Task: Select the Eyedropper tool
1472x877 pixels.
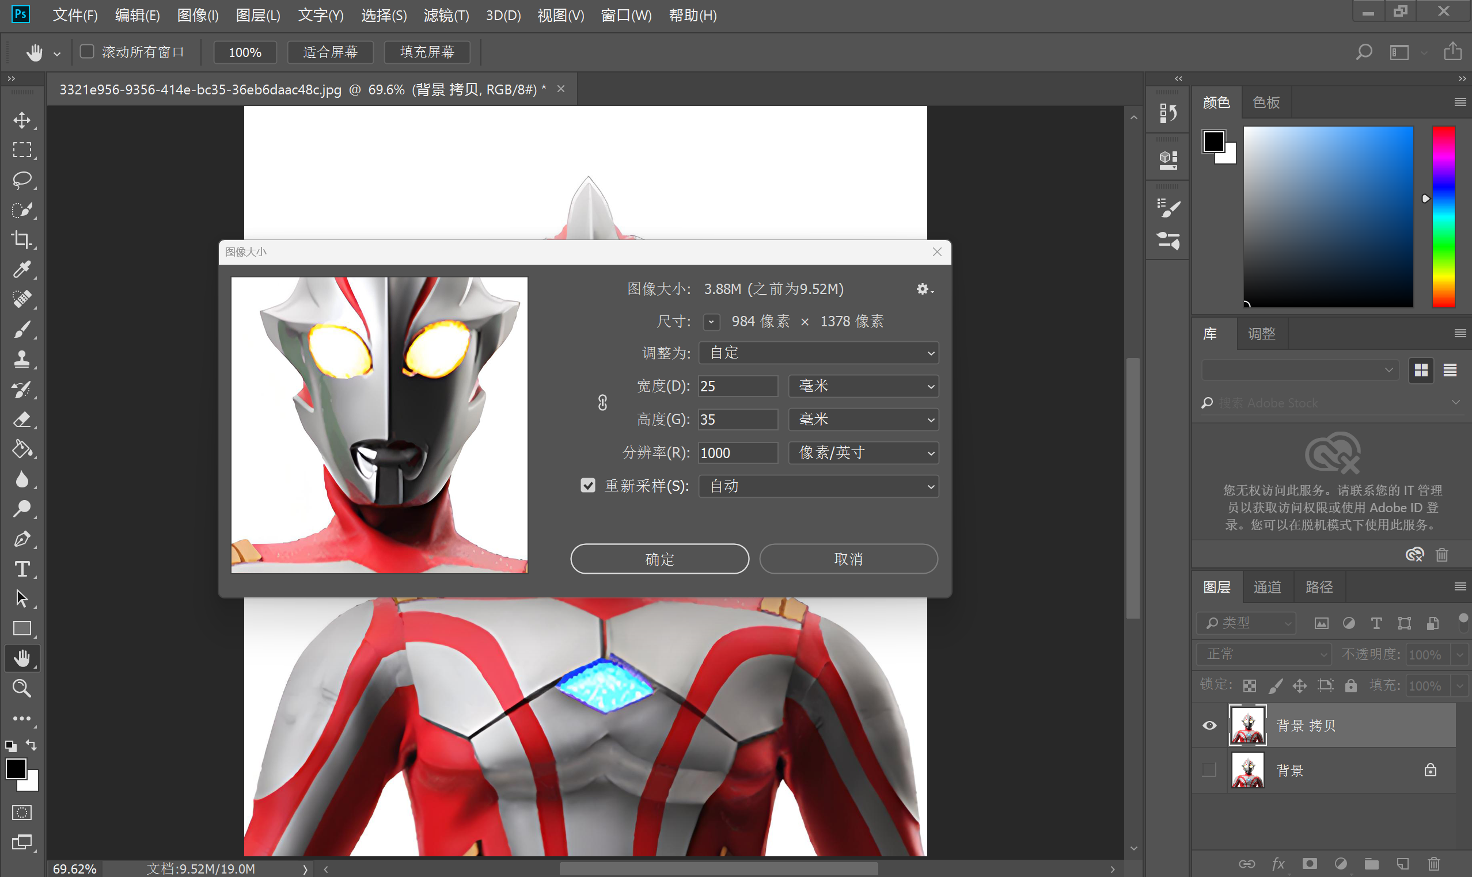Action: (22, 269)
